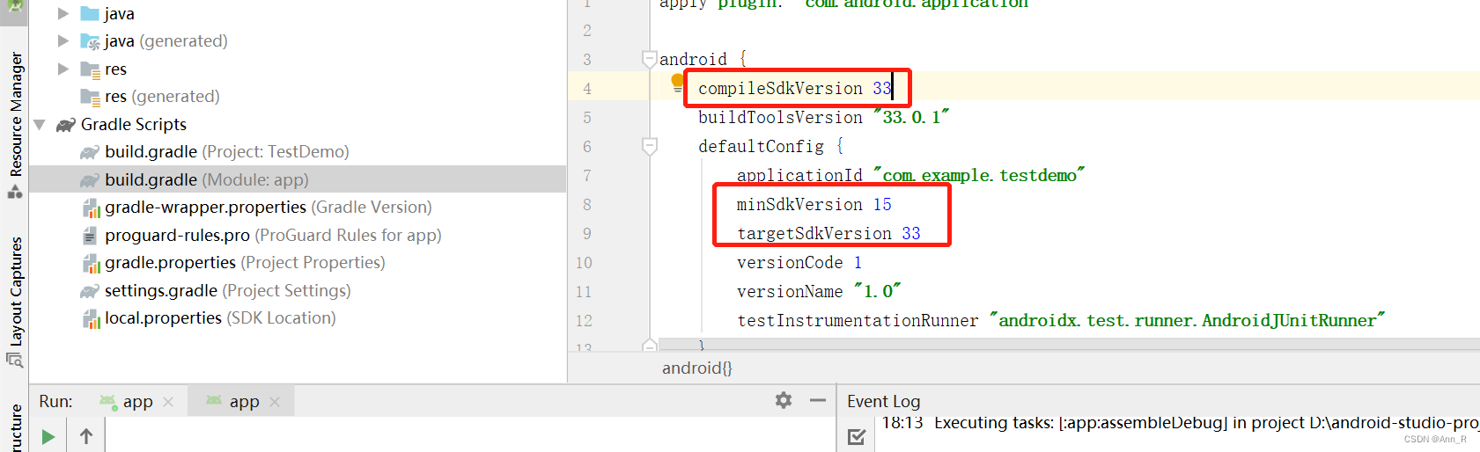The height and width of the screenshot is (452, 1480).
Task: Click buildToolsVersion "33.0.1" line
Action: [x=824, y=117]
